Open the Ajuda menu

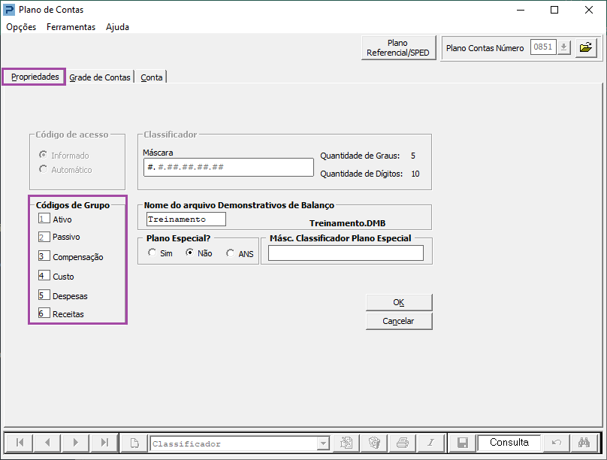(x=117, y=27)
